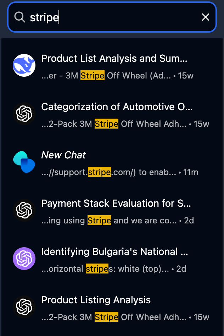Click the ChatGPT icon beside Product Listing Analysis

point(24,307)
